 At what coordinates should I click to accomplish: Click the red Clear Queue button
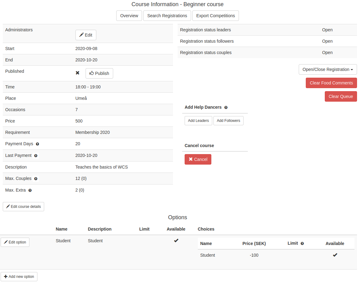[x=341, y=96]
